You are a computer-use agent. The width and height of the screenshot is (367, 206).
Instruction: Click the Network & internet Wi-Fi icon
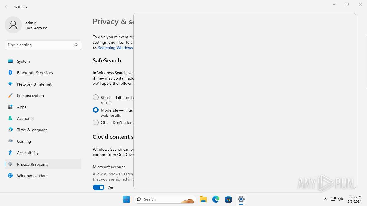10,84
